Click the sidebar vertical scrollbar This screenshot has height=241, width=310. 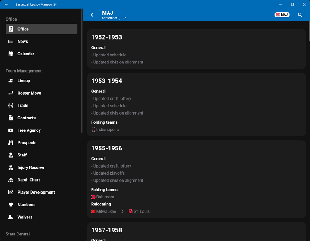coord(82,71)
